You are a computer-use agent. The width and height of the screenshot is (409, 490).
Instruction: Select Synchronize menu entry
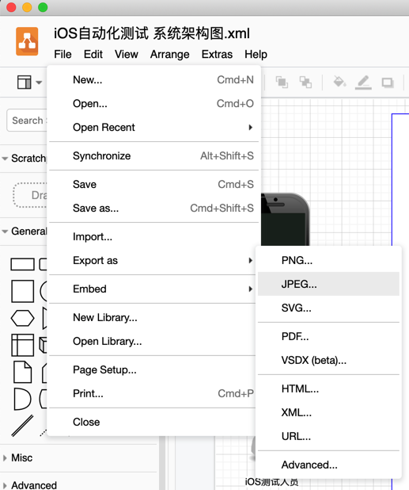pyautogui.click(x=154, y=155)
